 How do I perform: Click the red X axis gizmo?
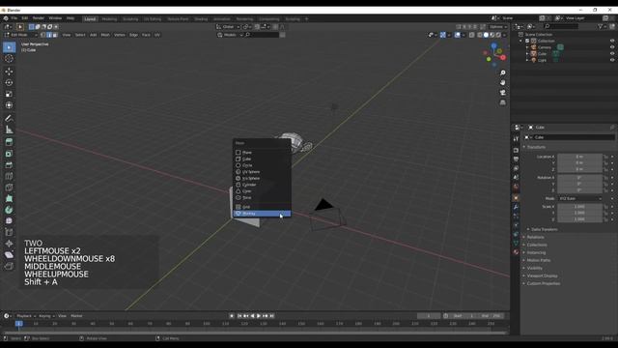click(503, 58)
